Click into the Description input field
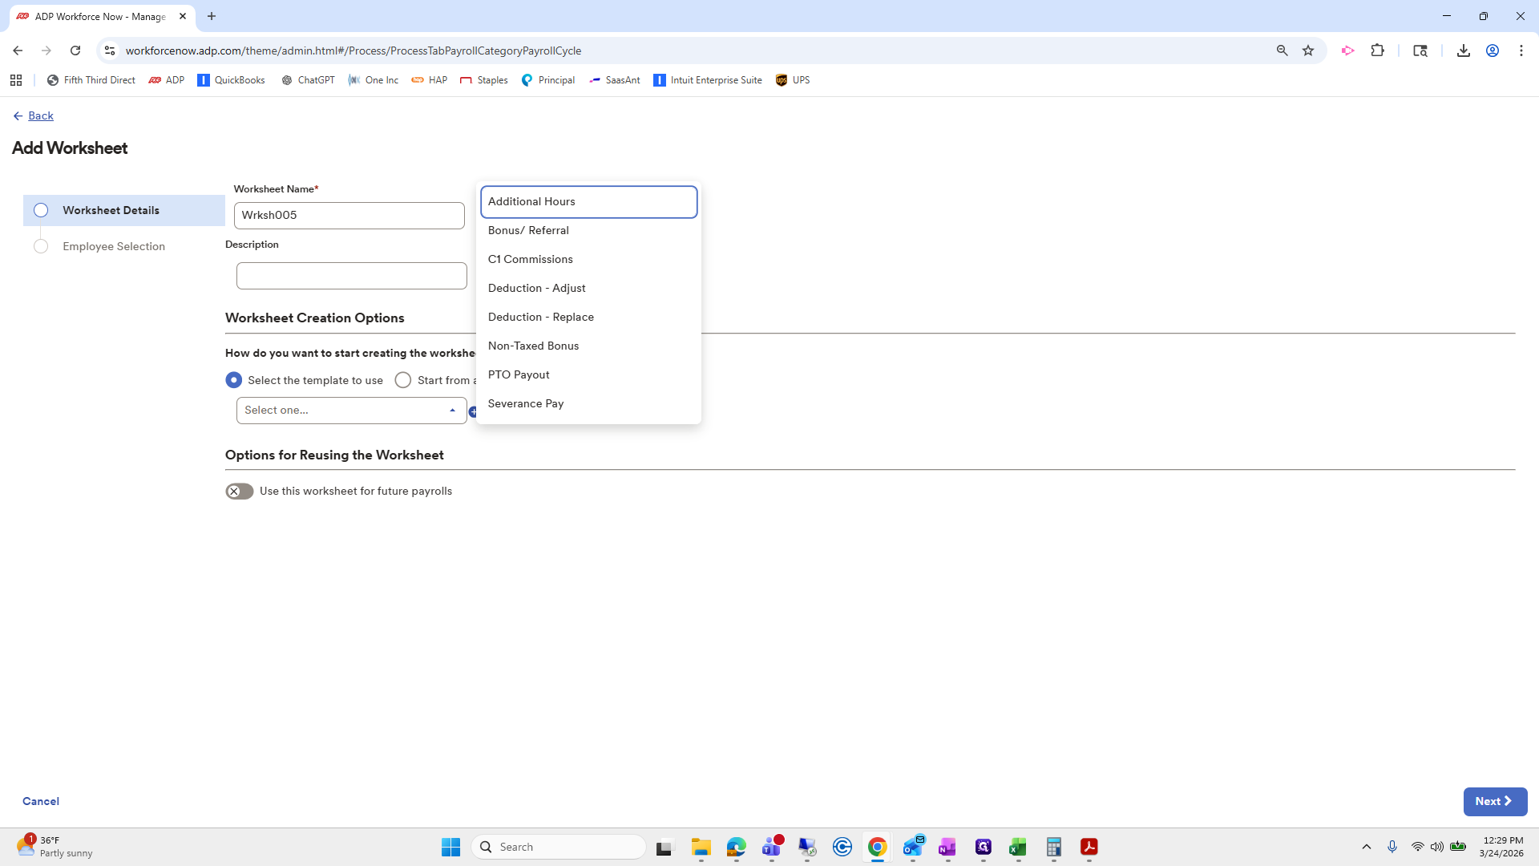 tap(351, 276)
